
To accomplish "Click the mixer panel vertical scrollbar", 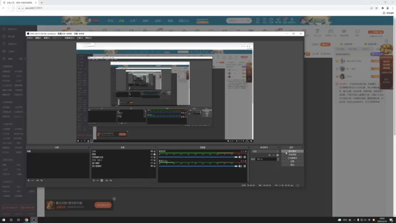I will pyautogui.click(x=248, y=166).
